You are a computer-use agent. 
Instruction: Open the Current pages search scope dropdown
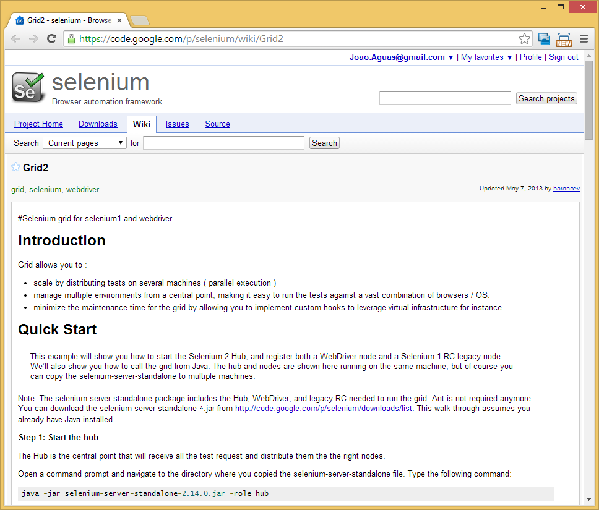click(84, 143)
